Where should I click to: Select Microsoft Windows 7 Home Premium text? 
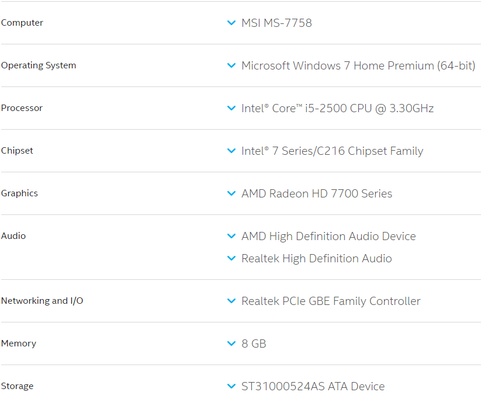(x=358, y=65)
